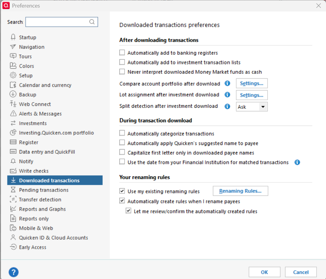Click the Mobile & Web device icon
Screen dimensions: 326x279
pos(13,228)
